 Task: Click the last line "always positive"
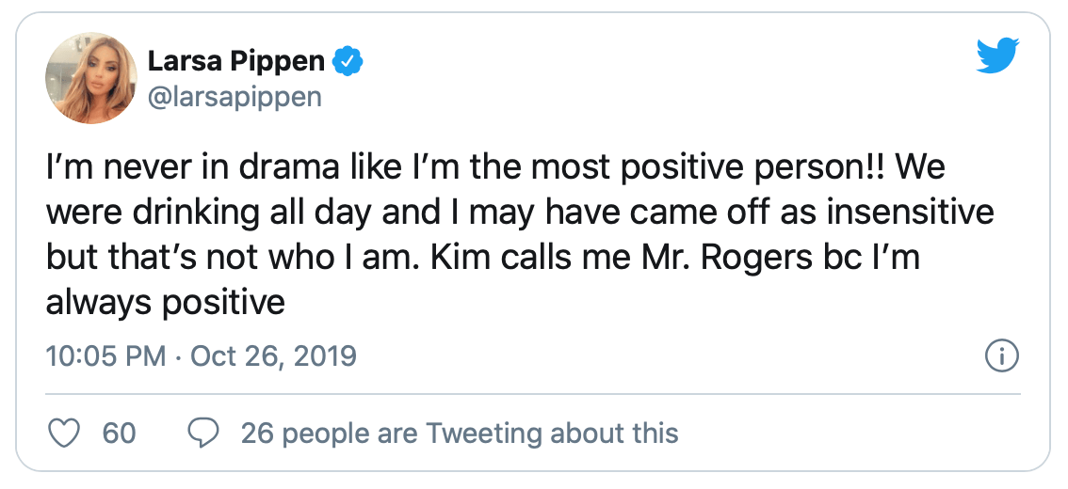click(x=165, y=303)
